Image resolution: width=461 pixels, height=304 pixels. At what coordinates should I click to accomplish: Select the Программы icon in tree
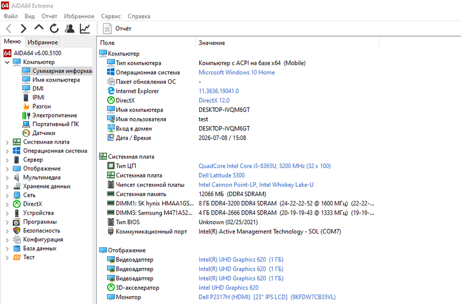point(17,222)
